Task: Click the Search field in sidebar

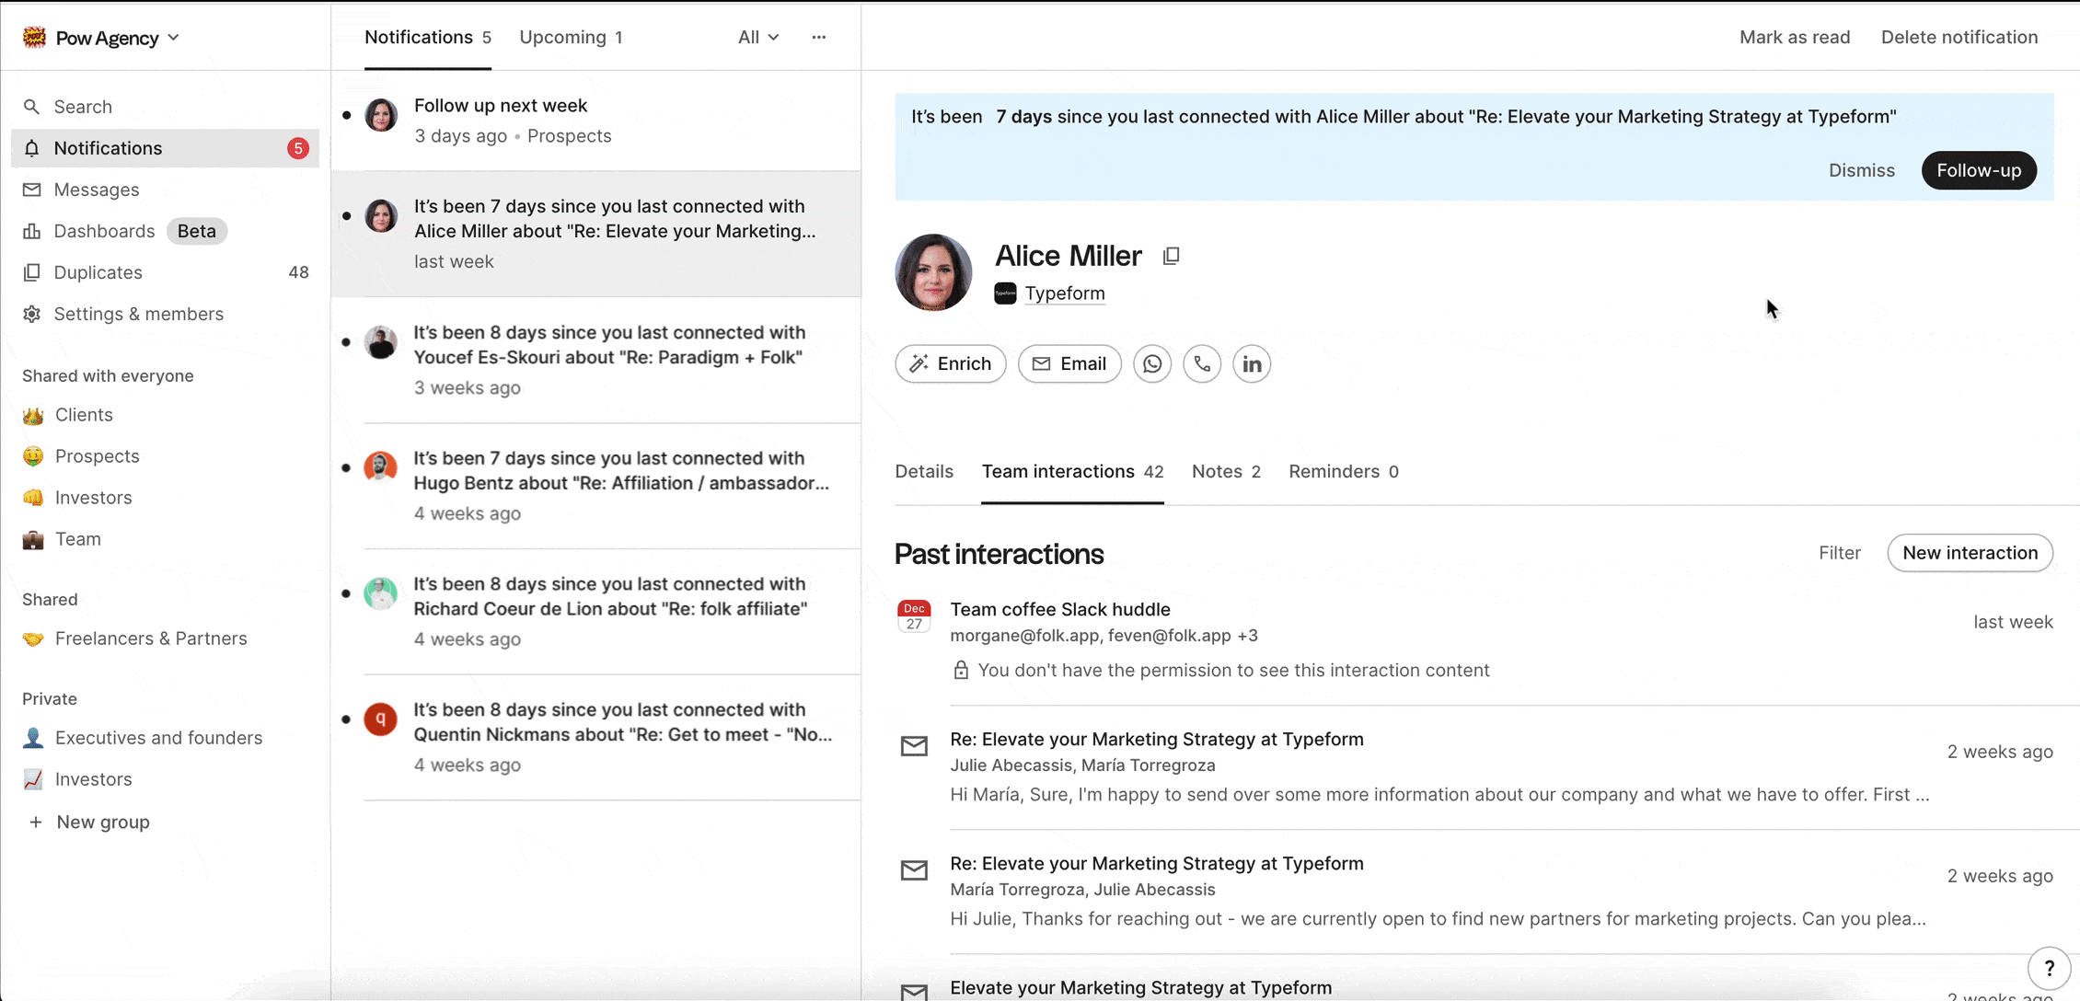Action: pyautogui.click(x=166, y=107)
